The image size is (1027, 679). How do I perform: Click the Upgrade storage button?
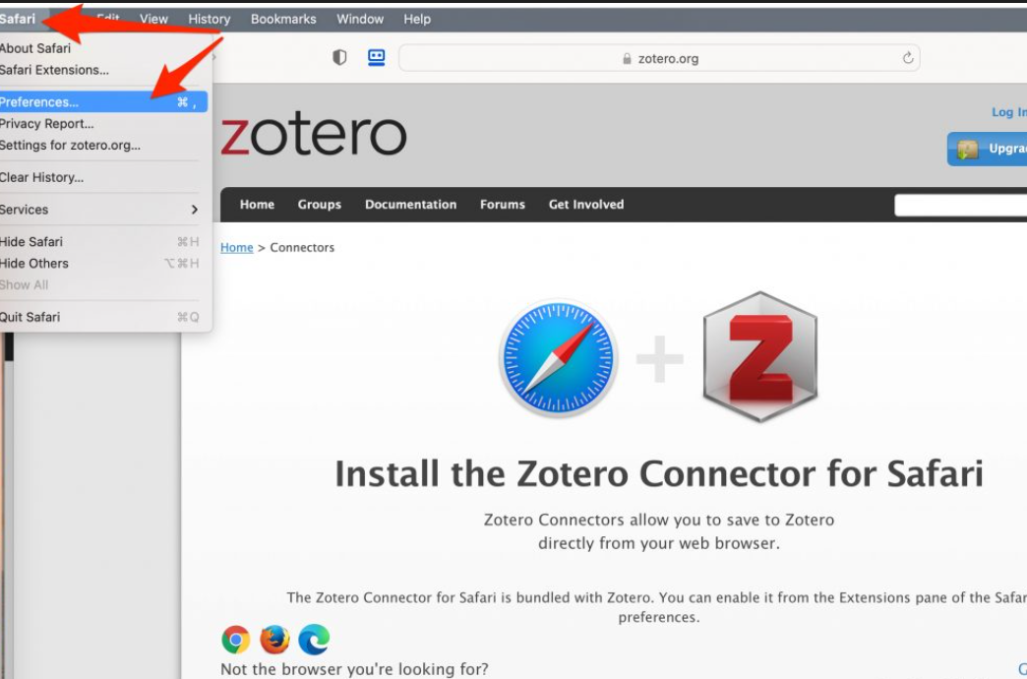click(987, 149)
